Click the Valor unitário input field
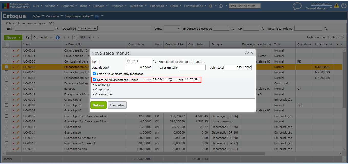Screen dimensions: 348x164 (x=192, y=68)
